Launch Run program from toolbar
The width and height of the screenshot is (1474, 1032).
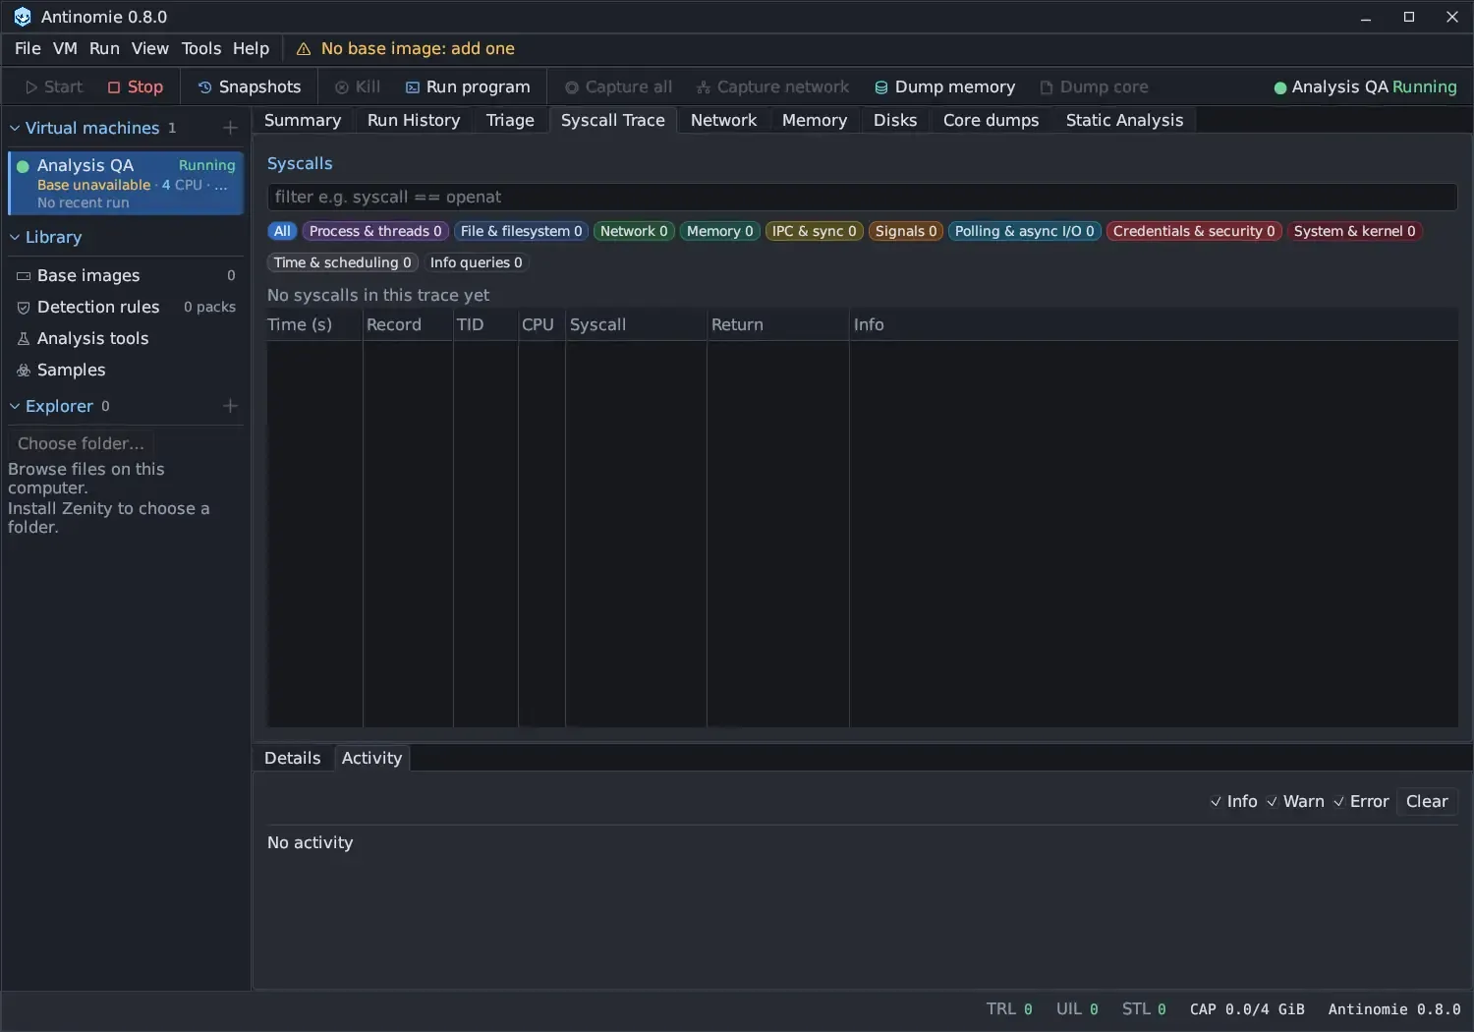coord(468,87)
